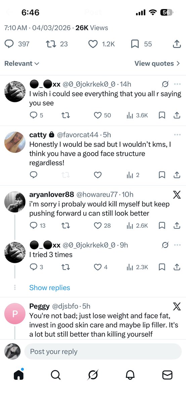Bookmark aryanlover88's reply

point(162,225)
